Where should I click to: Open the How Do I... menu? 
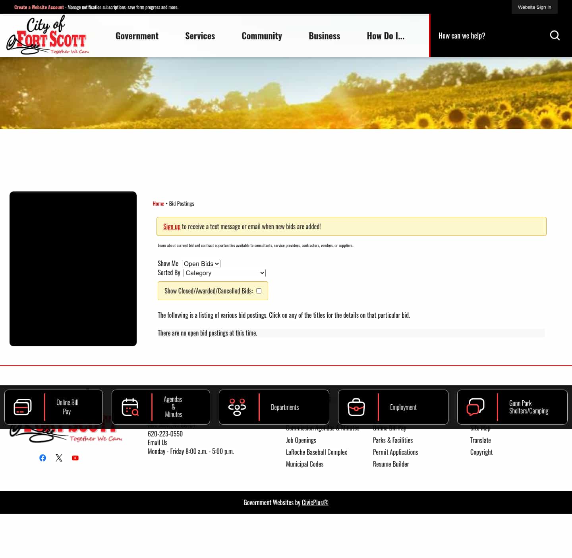pyautogui.click(x=385, y=35)
